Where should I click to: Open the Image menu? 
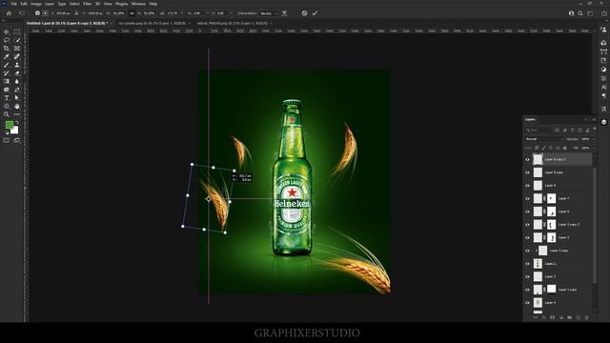pyautogui.click(x=36, y=4)
